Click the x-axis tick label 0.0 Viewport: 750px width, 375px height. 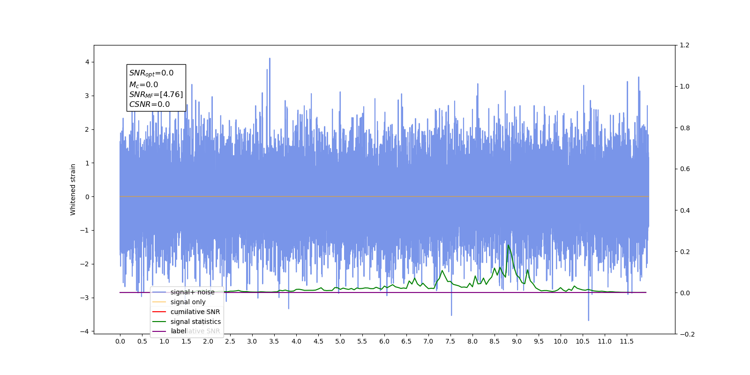(120, 341)
